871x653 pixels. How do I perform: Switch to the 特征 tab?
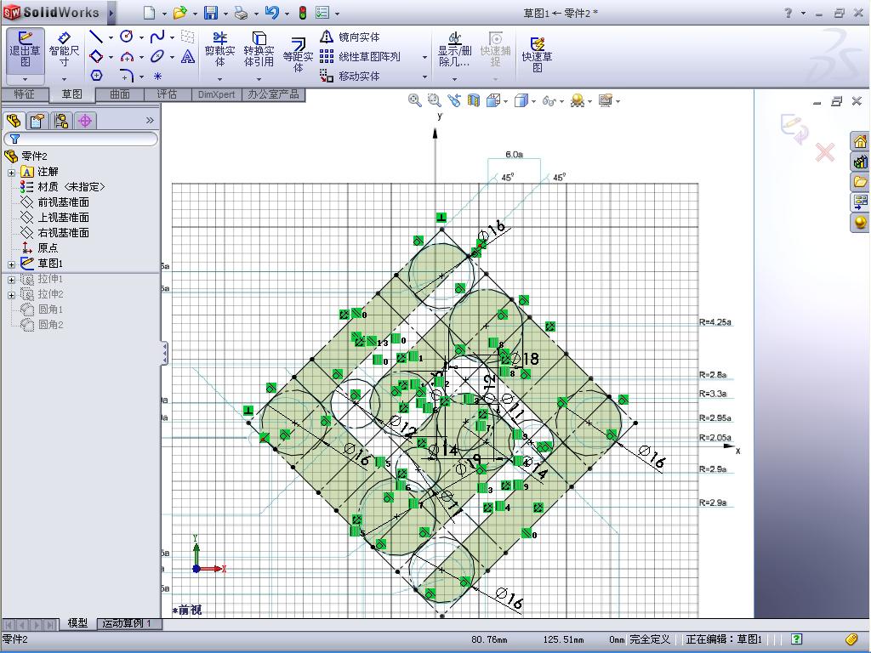[x=24, y=94]
